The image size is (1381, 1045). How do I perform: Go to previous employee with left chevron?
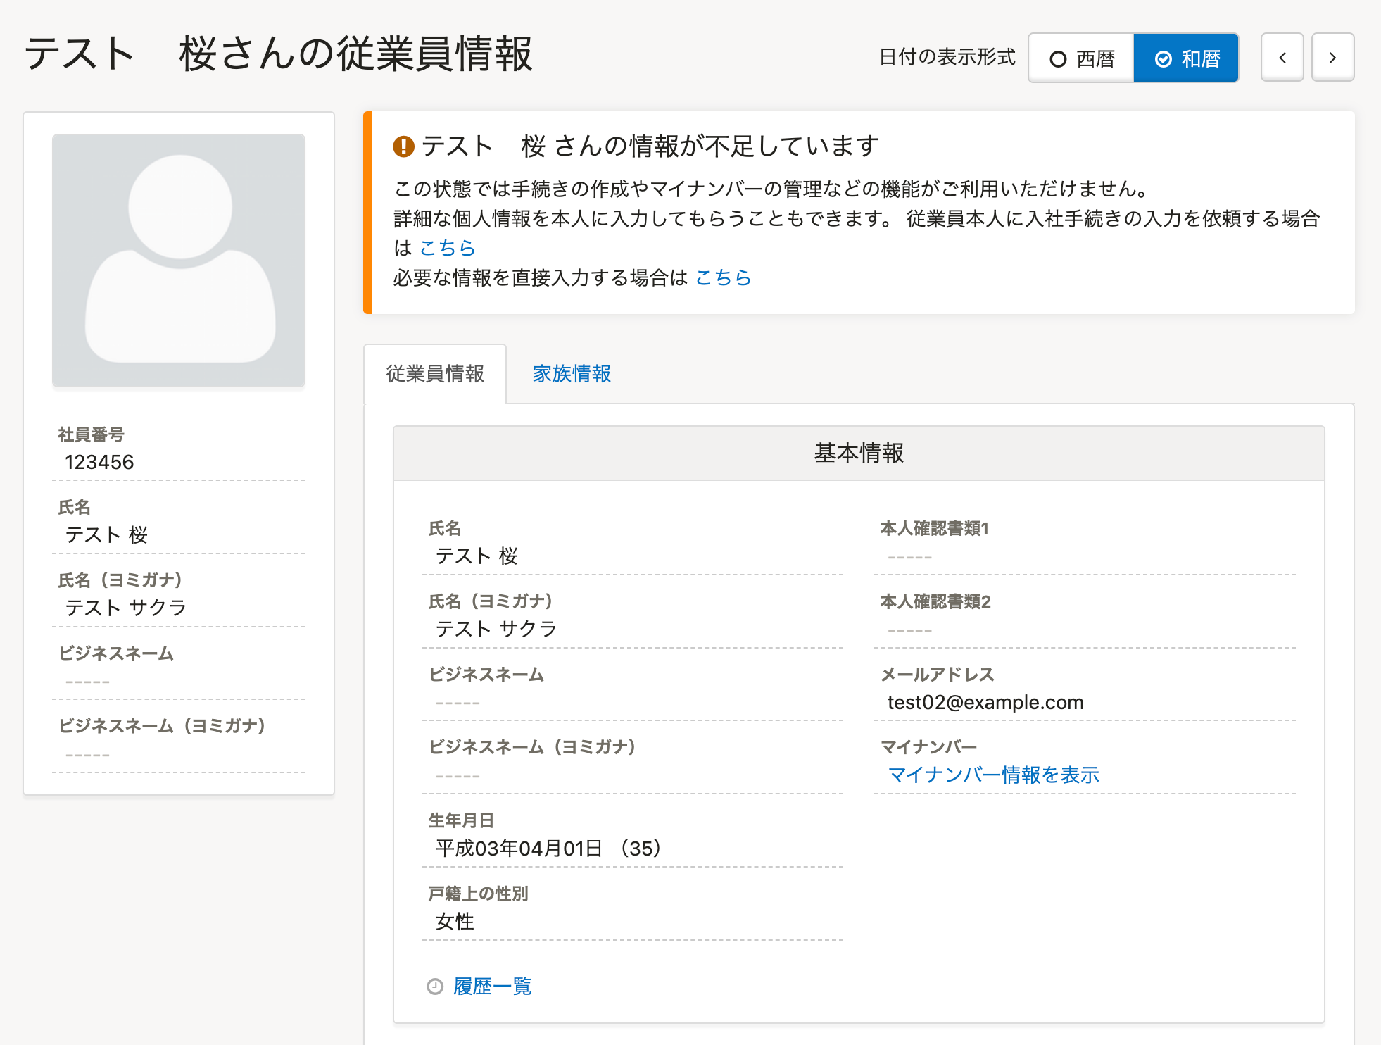tap(1282, 58)
